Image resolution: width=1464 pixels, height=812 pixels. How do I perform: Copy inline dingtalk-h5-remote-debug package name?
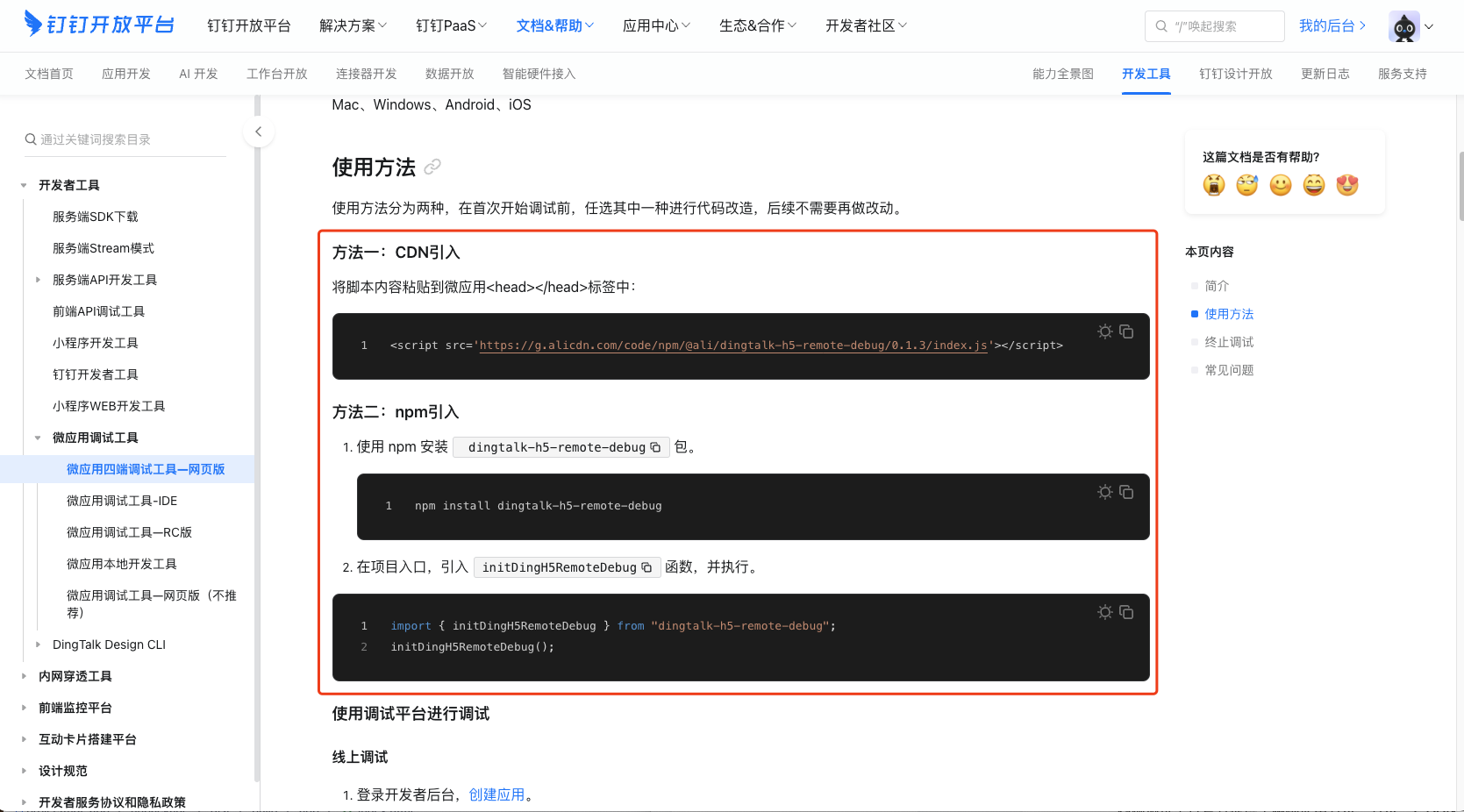coord(655,447)
